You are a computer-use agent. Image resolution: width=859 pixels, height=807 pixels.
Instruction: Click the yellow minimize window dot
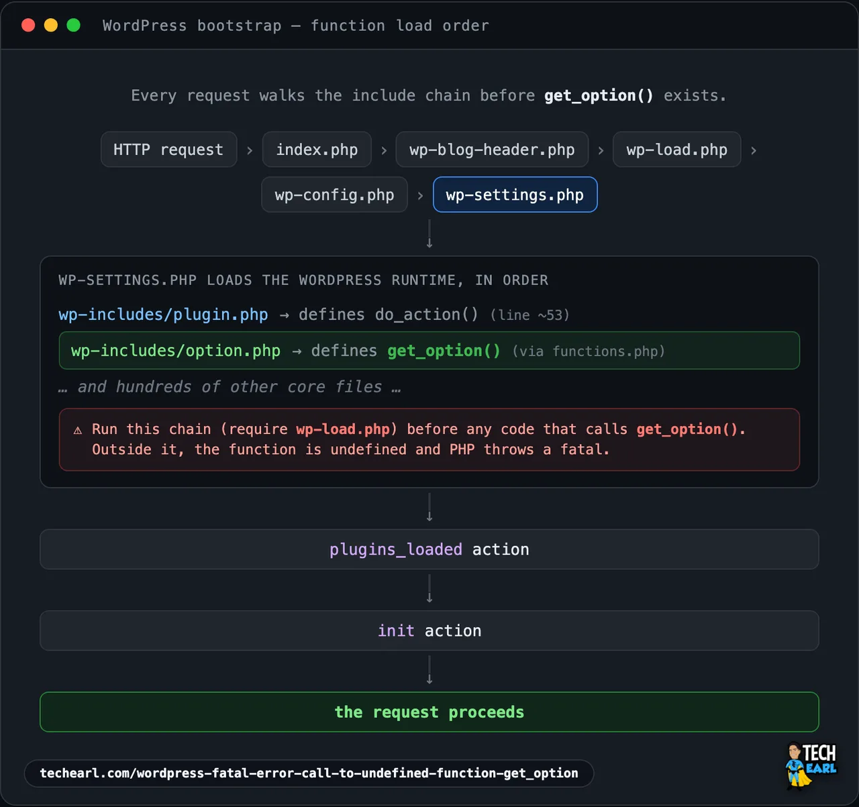coord(51,25)
